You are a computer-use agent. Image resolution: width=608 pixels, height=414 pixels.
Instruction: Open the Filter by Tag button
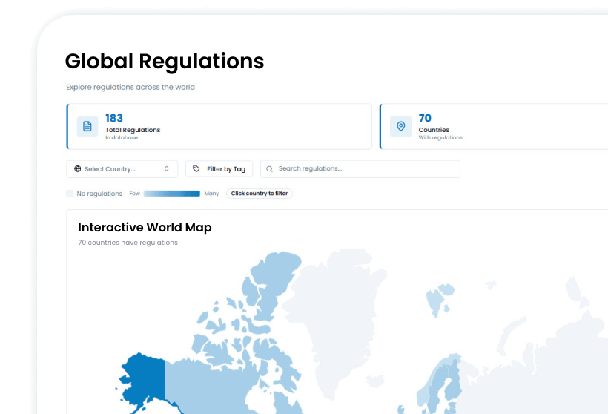pos(219,168)
